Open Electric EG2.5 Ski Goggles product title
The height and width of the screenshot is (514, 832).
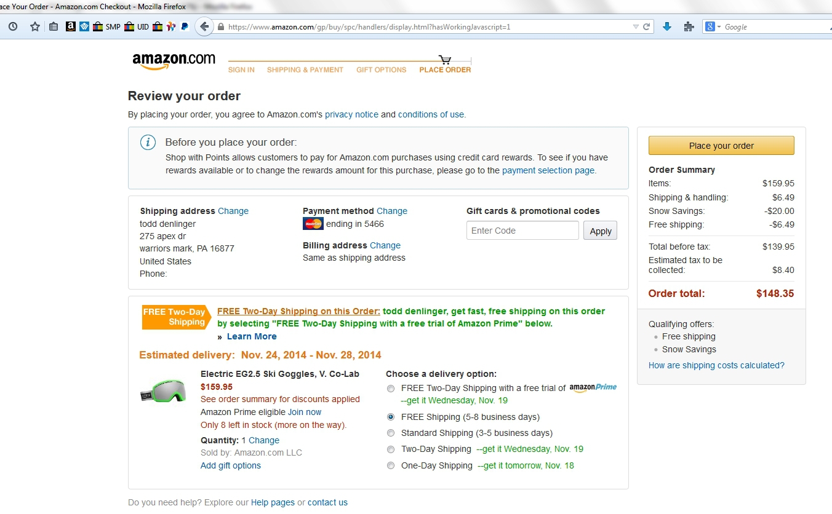click(x=280, y=374)
